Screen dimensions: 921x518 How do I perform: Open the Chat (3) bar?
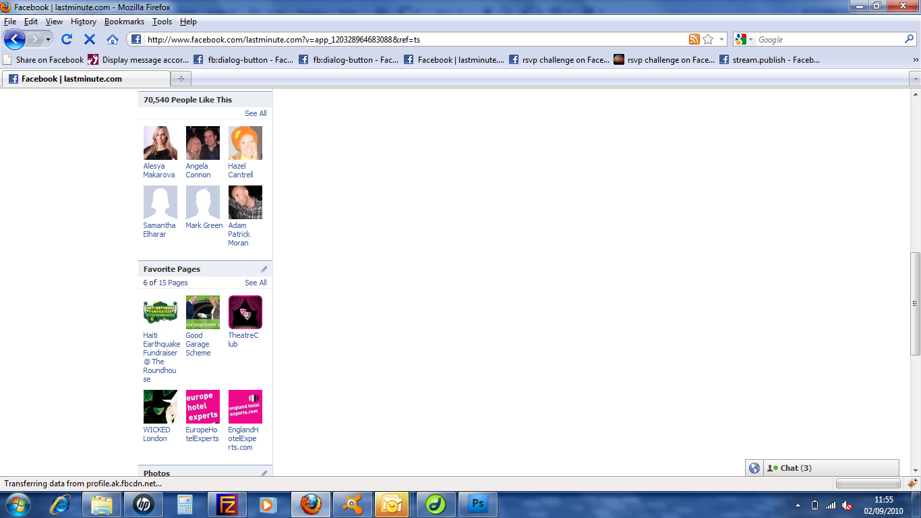[x=796, y=468]
